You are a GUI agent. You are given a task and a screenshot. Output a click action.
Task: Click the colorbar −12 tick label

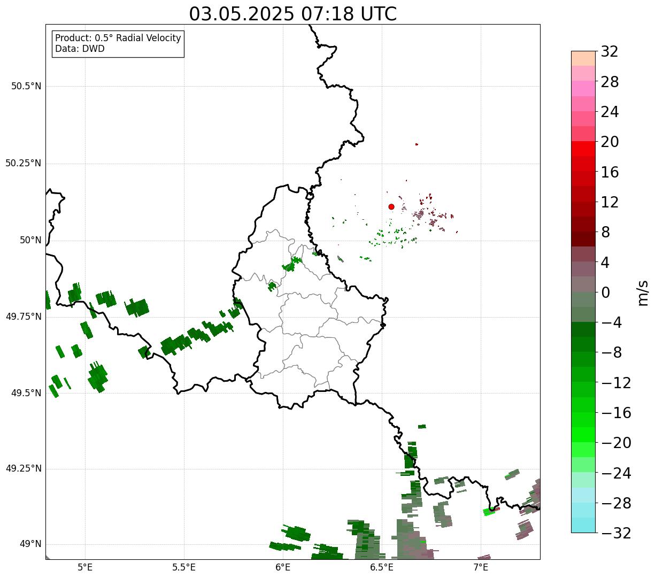click(x=616, y=383)
